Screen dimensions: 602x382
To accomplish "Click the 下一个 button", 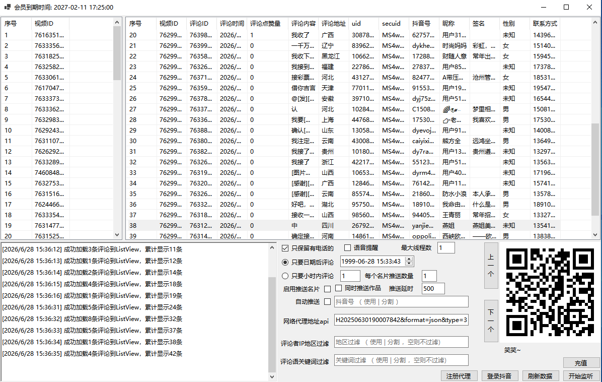I will tap(491, 321).
